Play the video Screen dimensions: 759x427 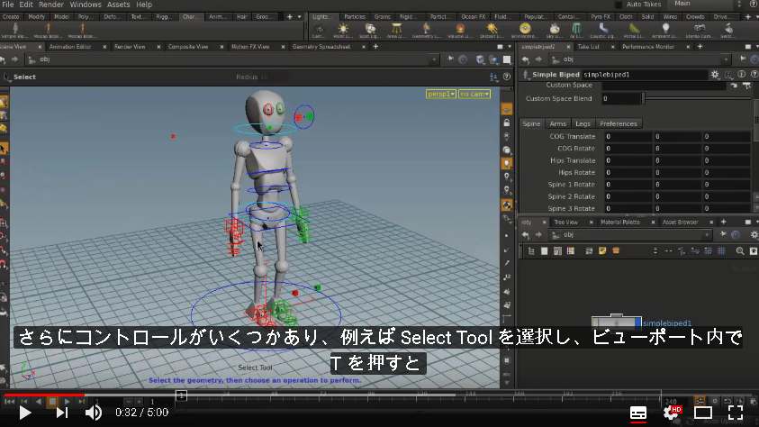24,413
